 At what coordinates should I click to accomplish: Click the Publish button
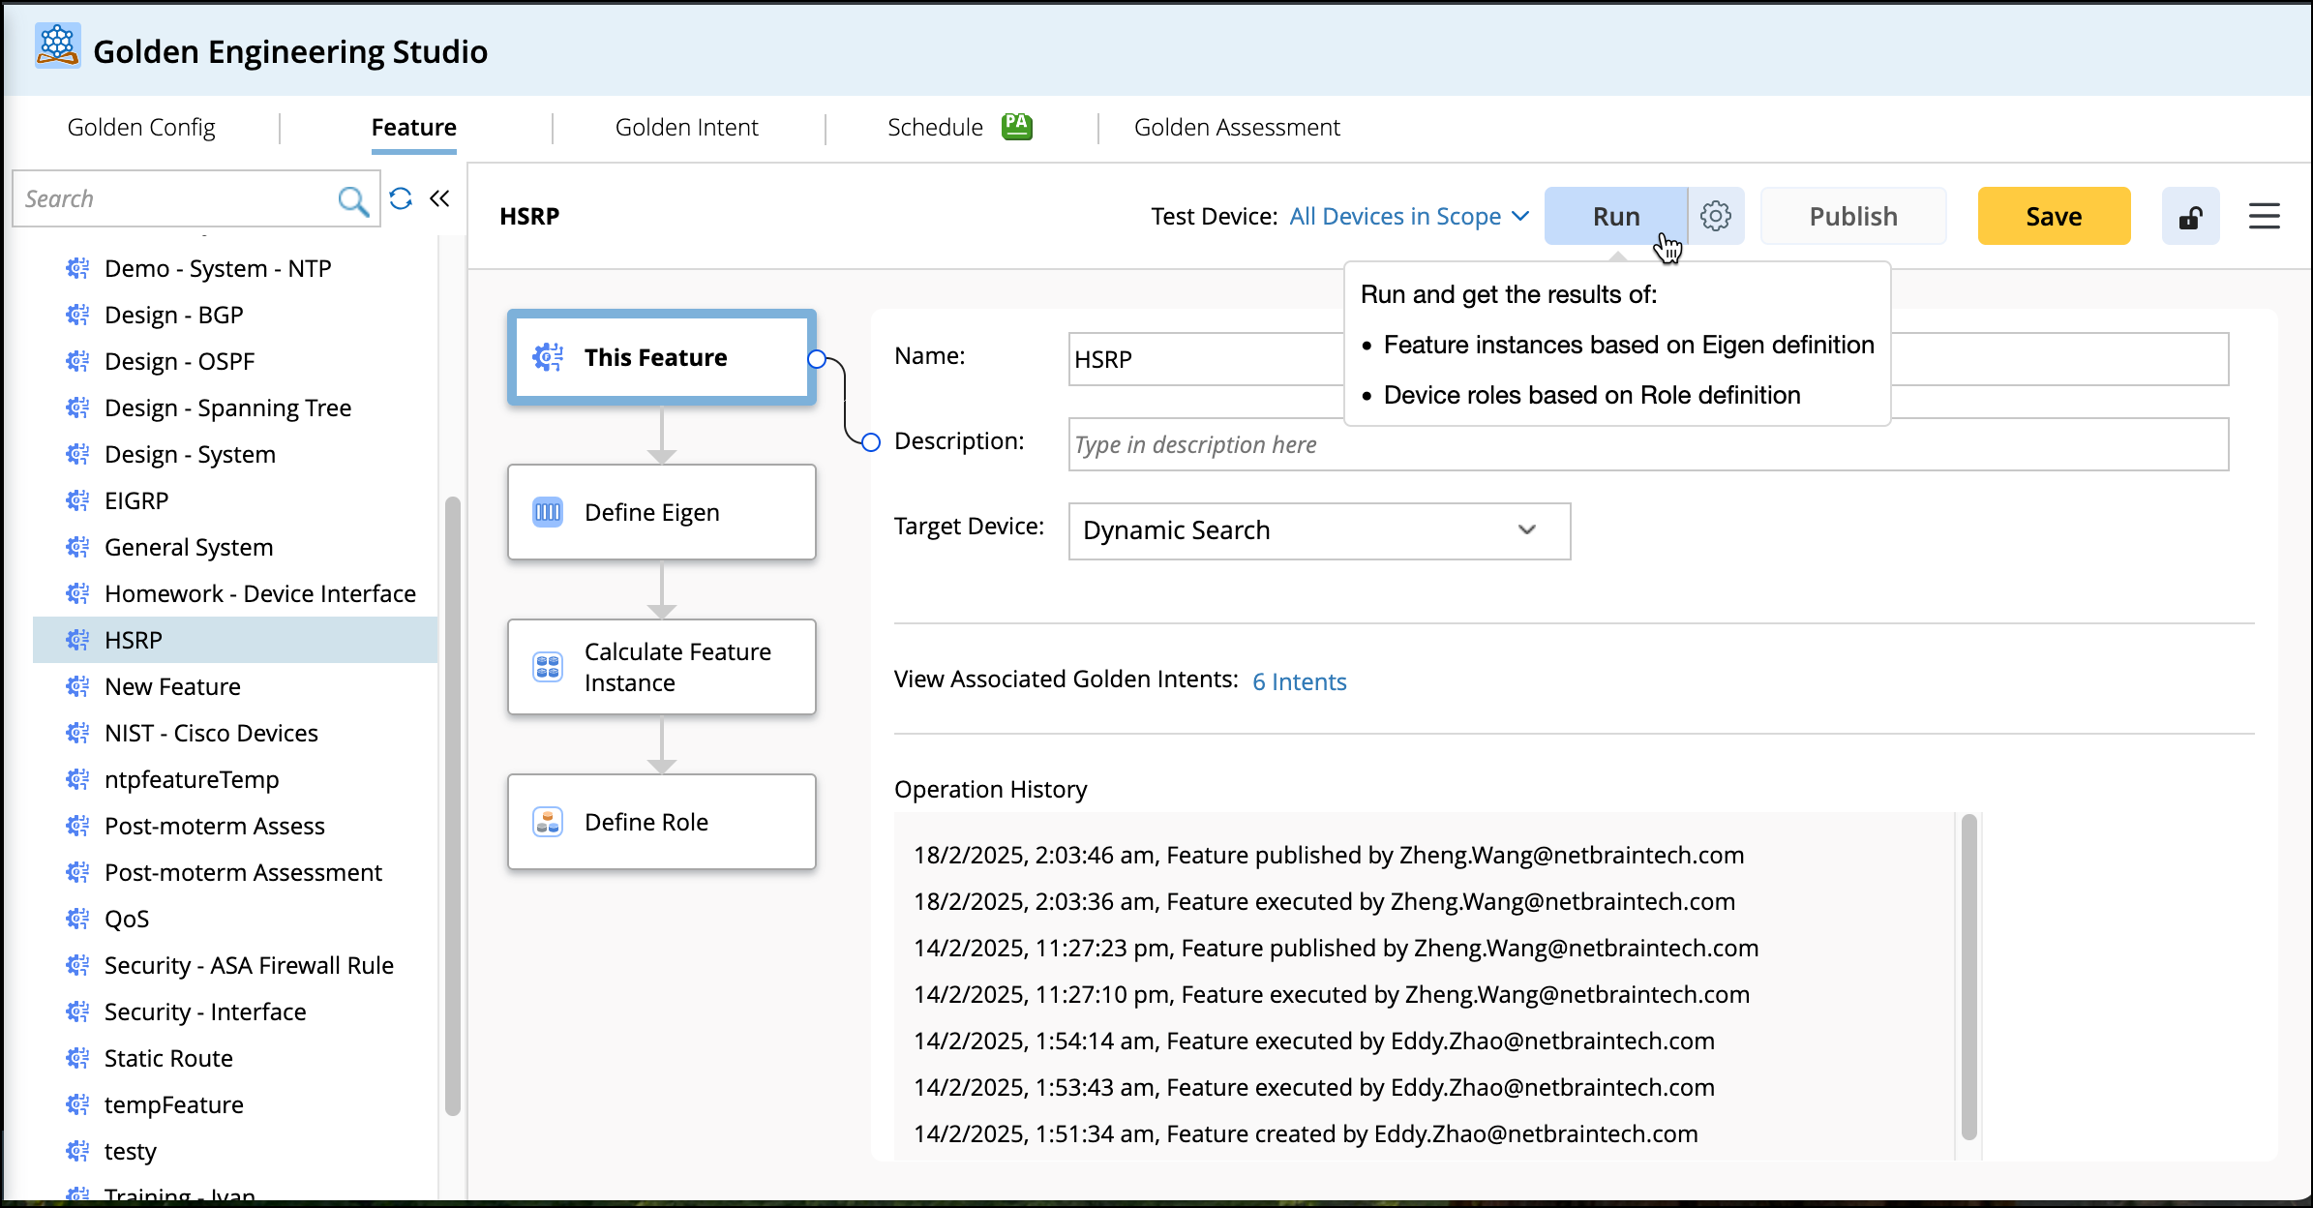coord(1852,217)
